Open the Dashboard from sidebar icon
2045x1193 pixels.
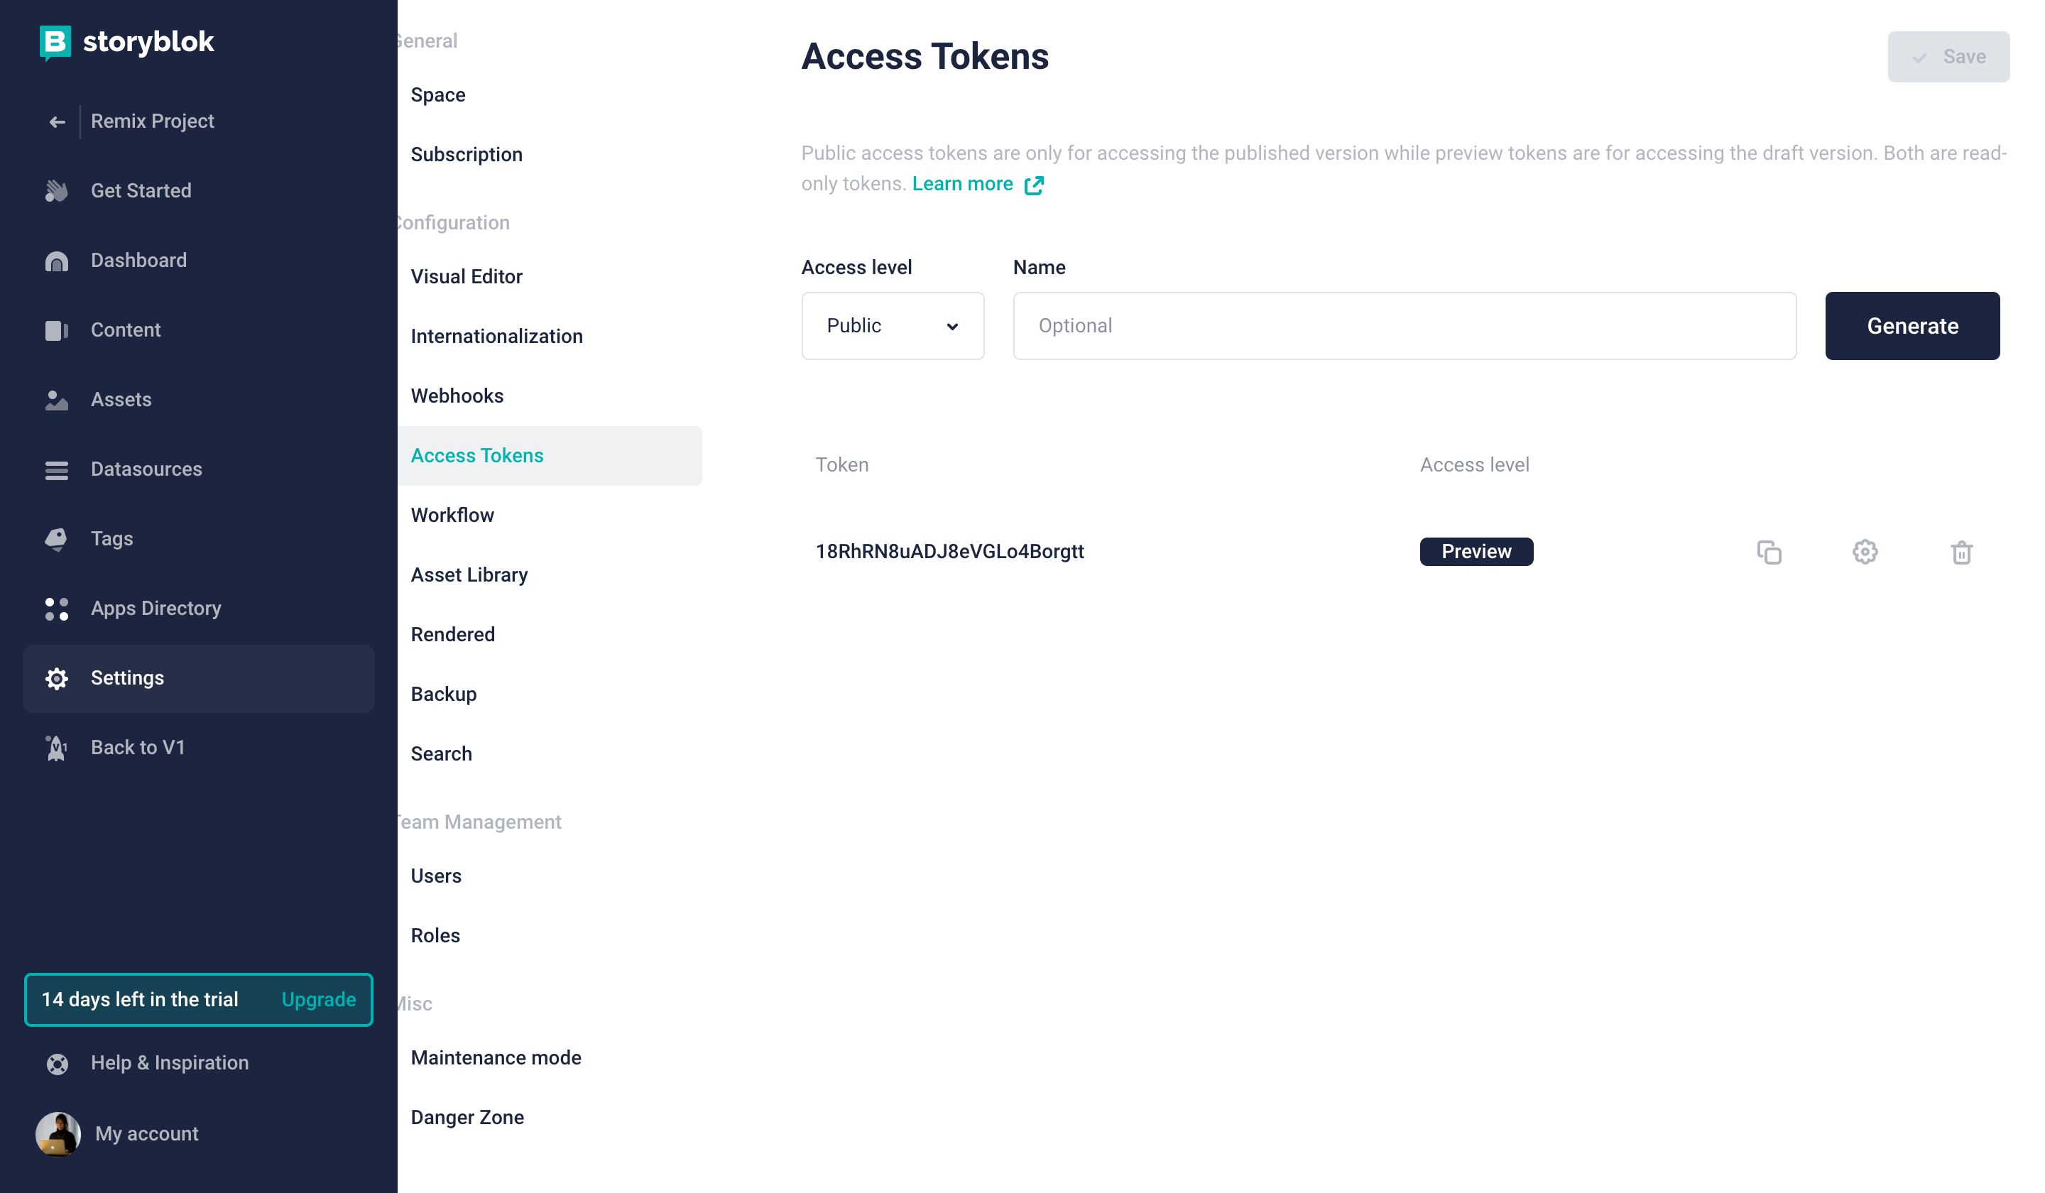(x=57, y=261)
